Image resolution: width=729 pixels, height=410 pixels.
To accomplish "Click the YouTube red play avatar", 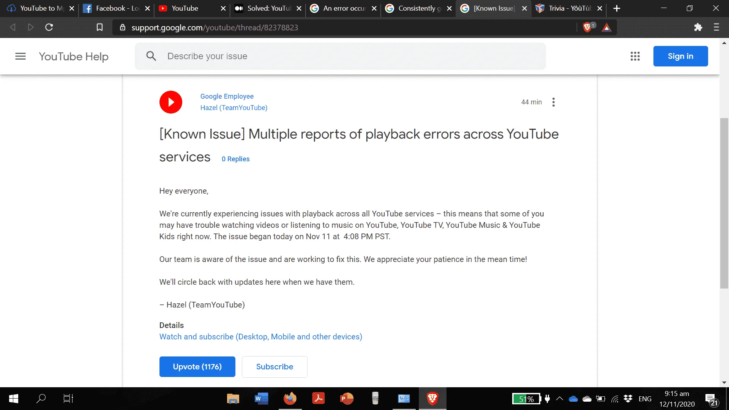I will [171, 102].
